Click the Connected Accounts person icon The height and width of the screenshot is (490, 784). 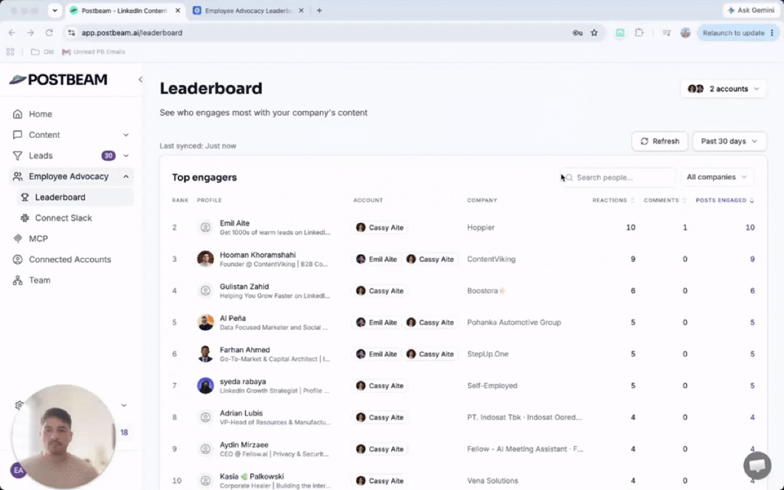pos(18,259)
